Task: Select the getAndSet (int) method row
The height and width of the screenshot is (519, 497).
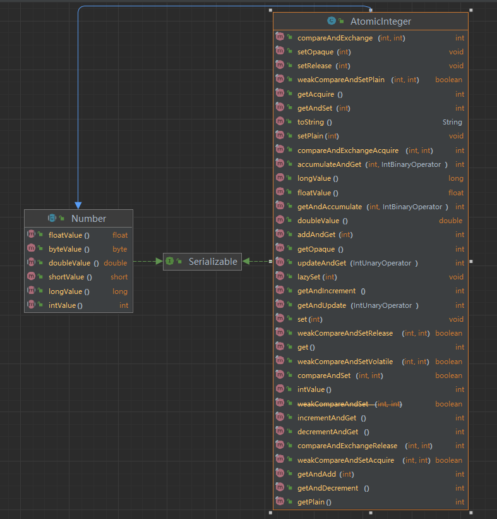Action: pyautogui.click(x=314, y=108)
